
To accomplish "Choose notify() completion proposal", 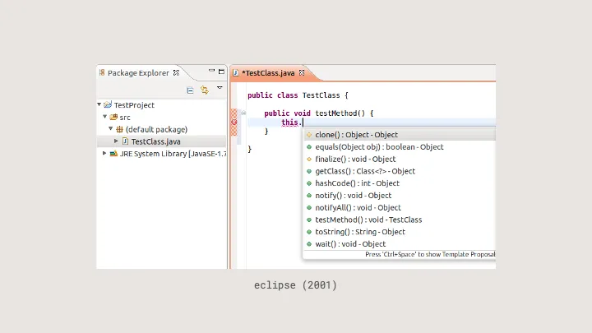I will (400, 195).
